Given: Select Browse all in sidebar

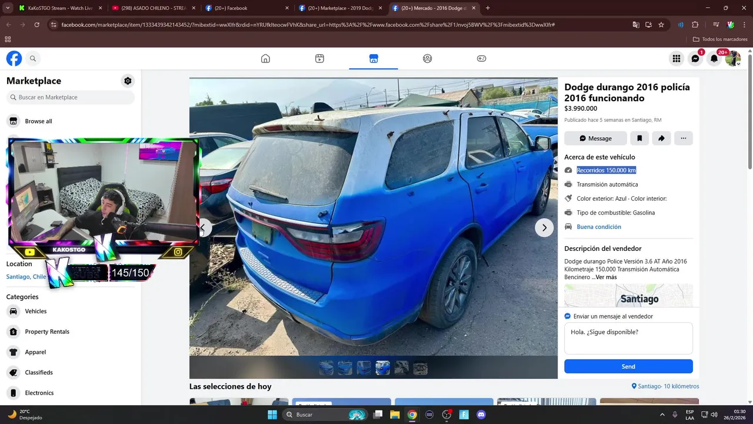Looking at the screenshot, I should click(x=71, y=121).
